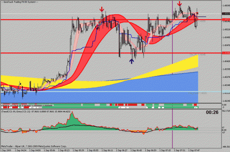230x152 pixels.
Task: Select the white dotted current price line
Action: 111,14
